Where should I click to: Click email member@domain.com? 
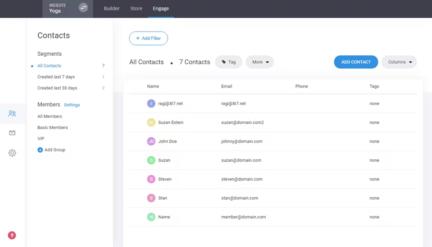click(244, 217)
